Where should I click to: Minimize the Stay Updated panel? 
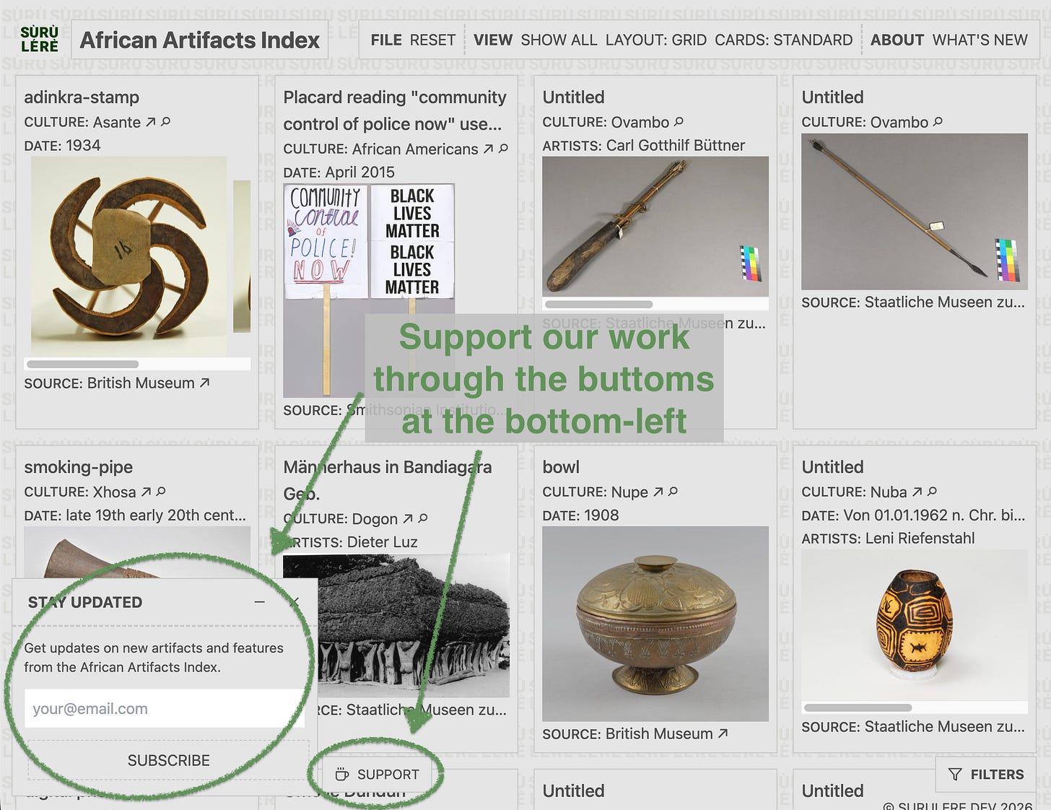(260, 602)
